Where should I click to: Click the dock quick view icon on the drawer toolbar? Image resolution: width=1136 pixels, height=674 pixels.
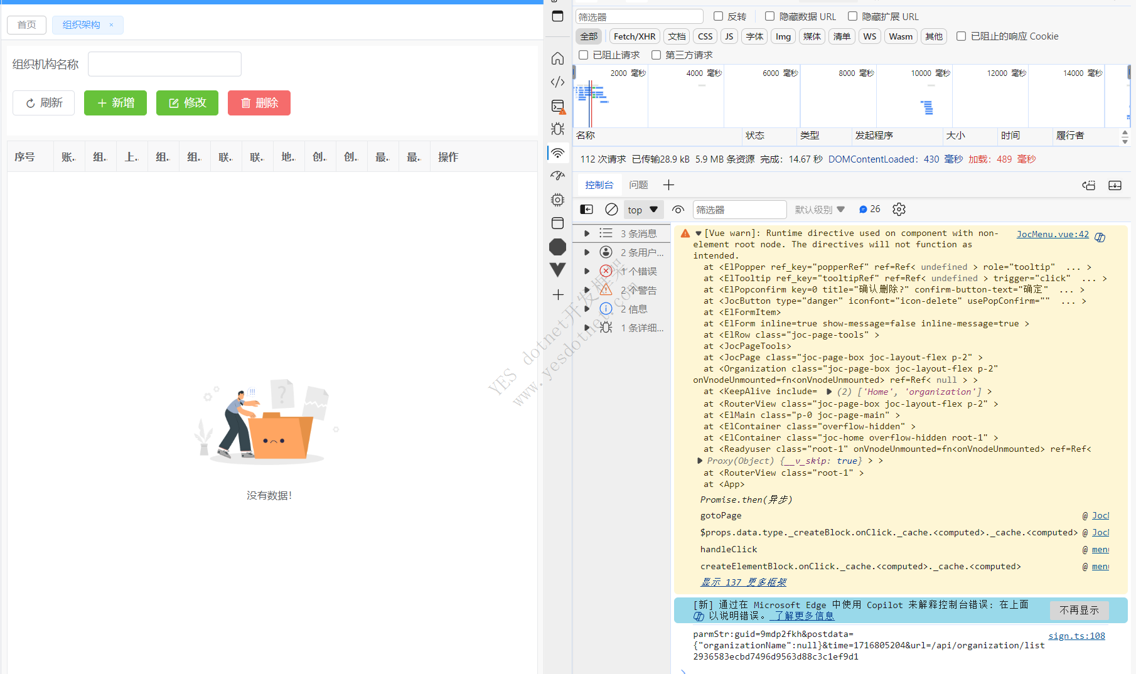pyautogui.click(x=1089, y=185)
